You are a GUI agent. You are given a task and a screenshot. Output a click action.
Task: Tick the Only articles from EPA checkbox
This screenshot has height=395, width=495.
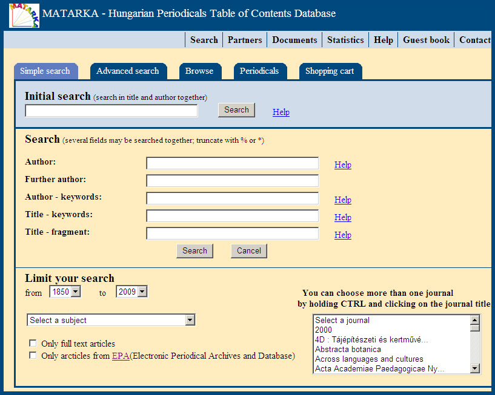point(33,356)
